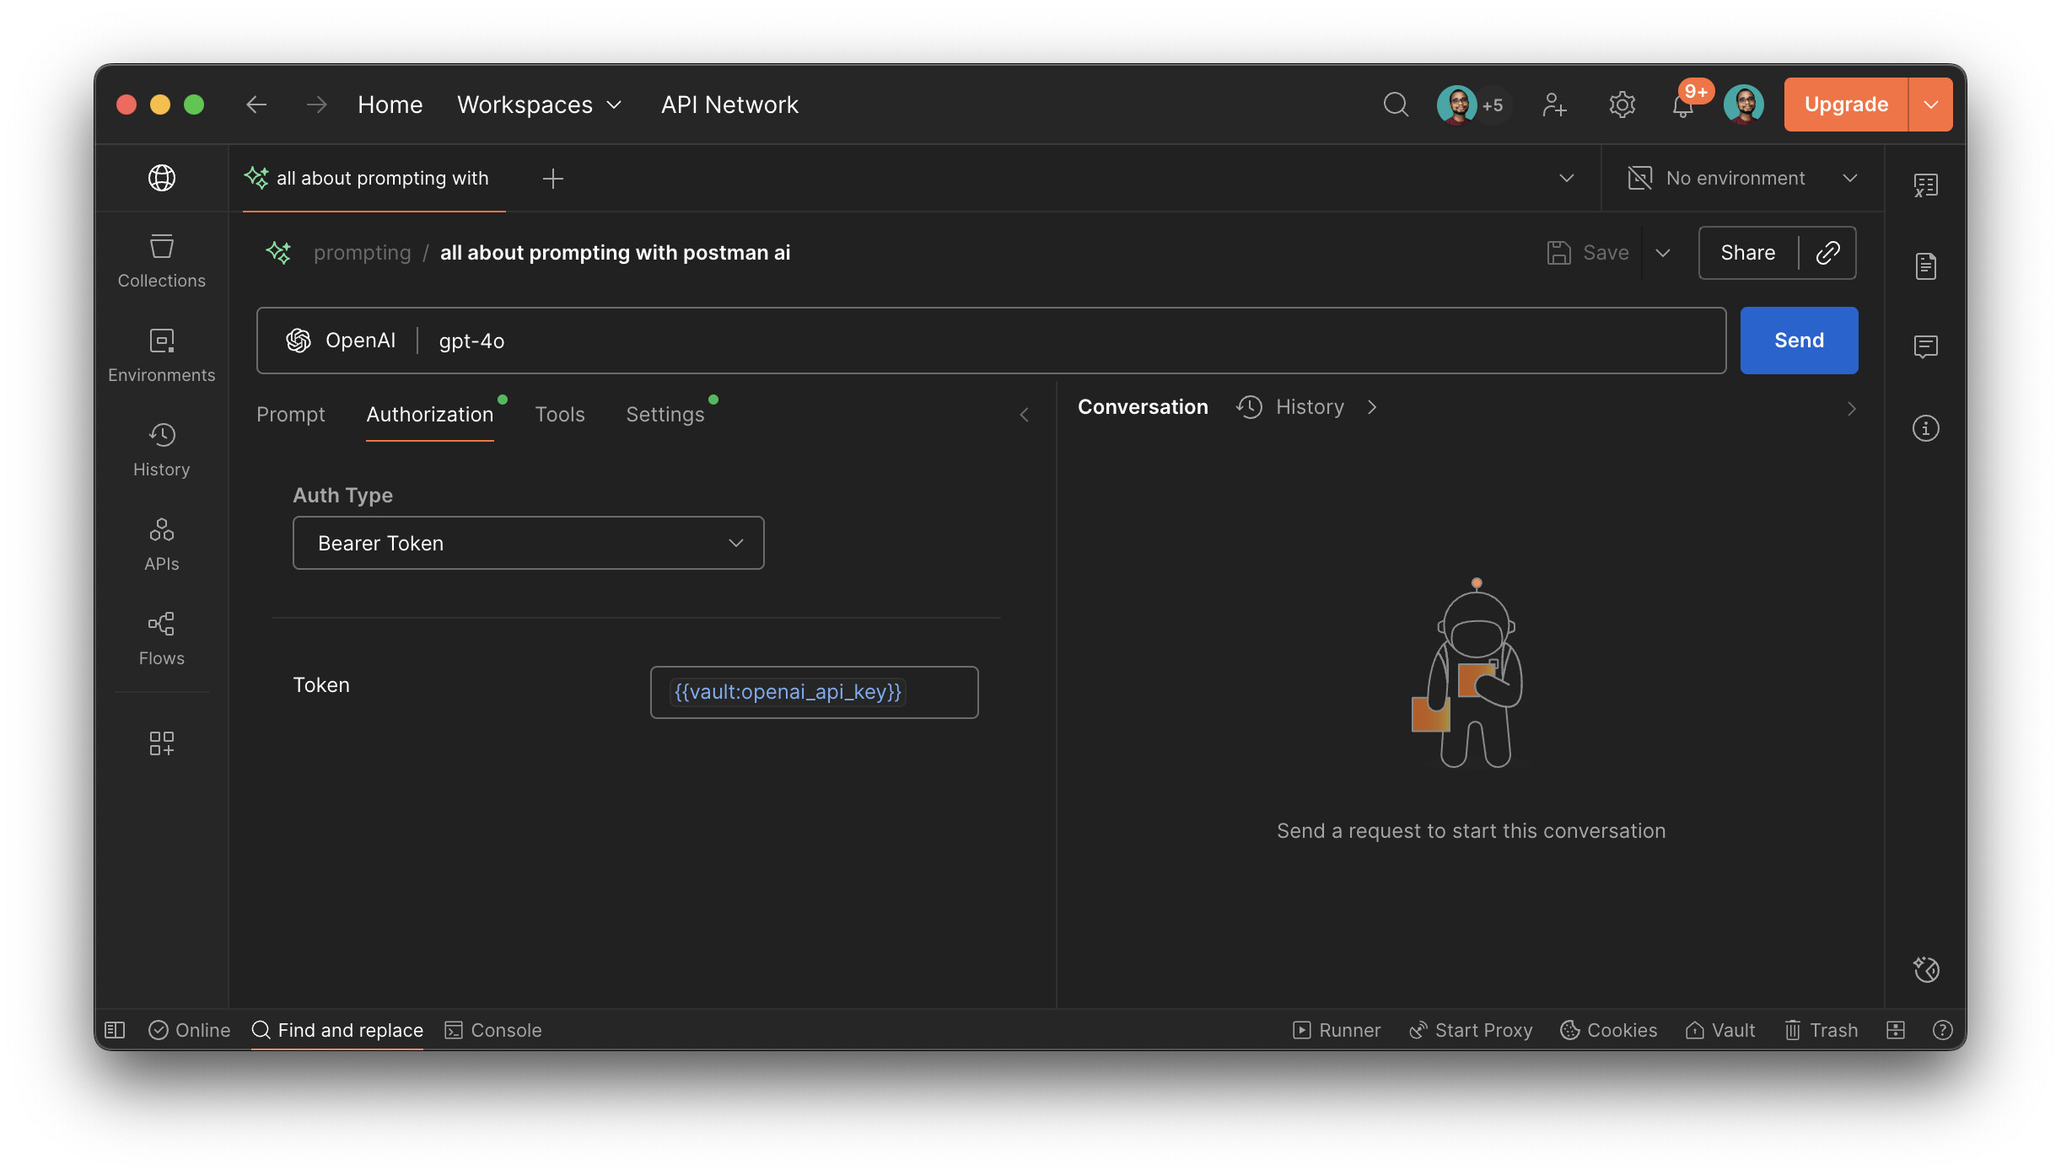The height and width of the screenshot is (1175, 2061).
Task: Click the blue Send button
Action: pos(1798,341)
